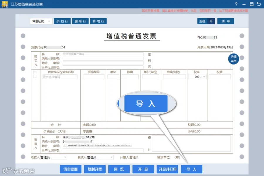The image size is (264, 176).
Task: Click 开具并打印 button
Action: tap(167, 169)
